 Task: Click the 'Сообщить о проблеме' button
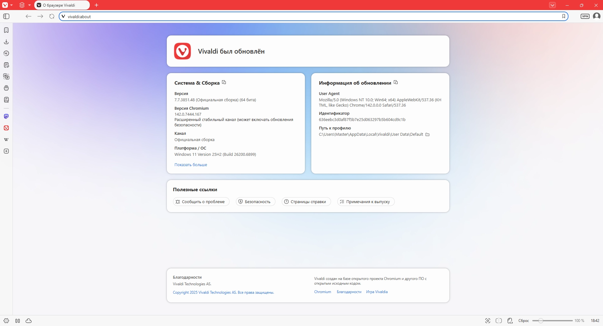click(201, 202)
